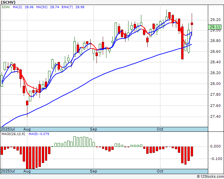Click the rightmost red MACD histogram bar
The width and height of the screenshot is (224, 179).
pyautogui.click(x=192, y=151)
